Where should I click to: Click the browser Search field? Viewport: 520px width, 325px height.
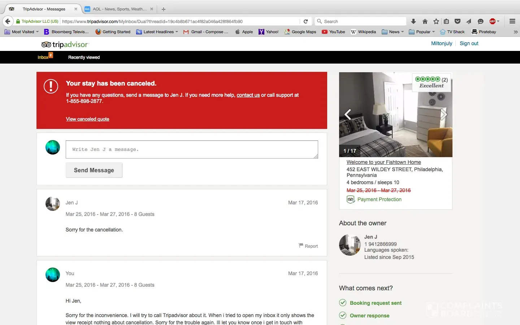[360, 21]
